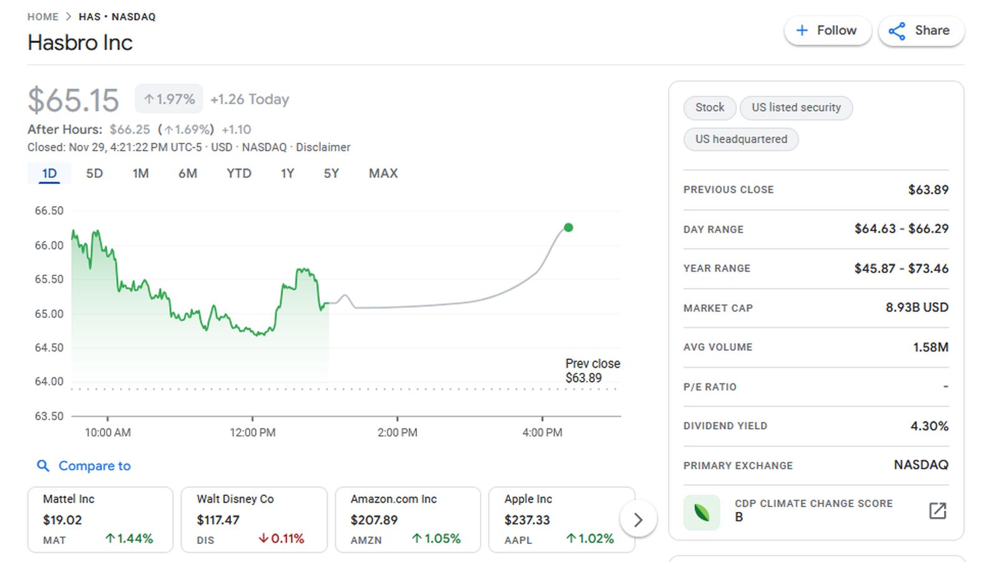Click the green leaf CDP icon
Image resolution: width=992 pixels, height=562 pixels.
click(x=702, y=513)
